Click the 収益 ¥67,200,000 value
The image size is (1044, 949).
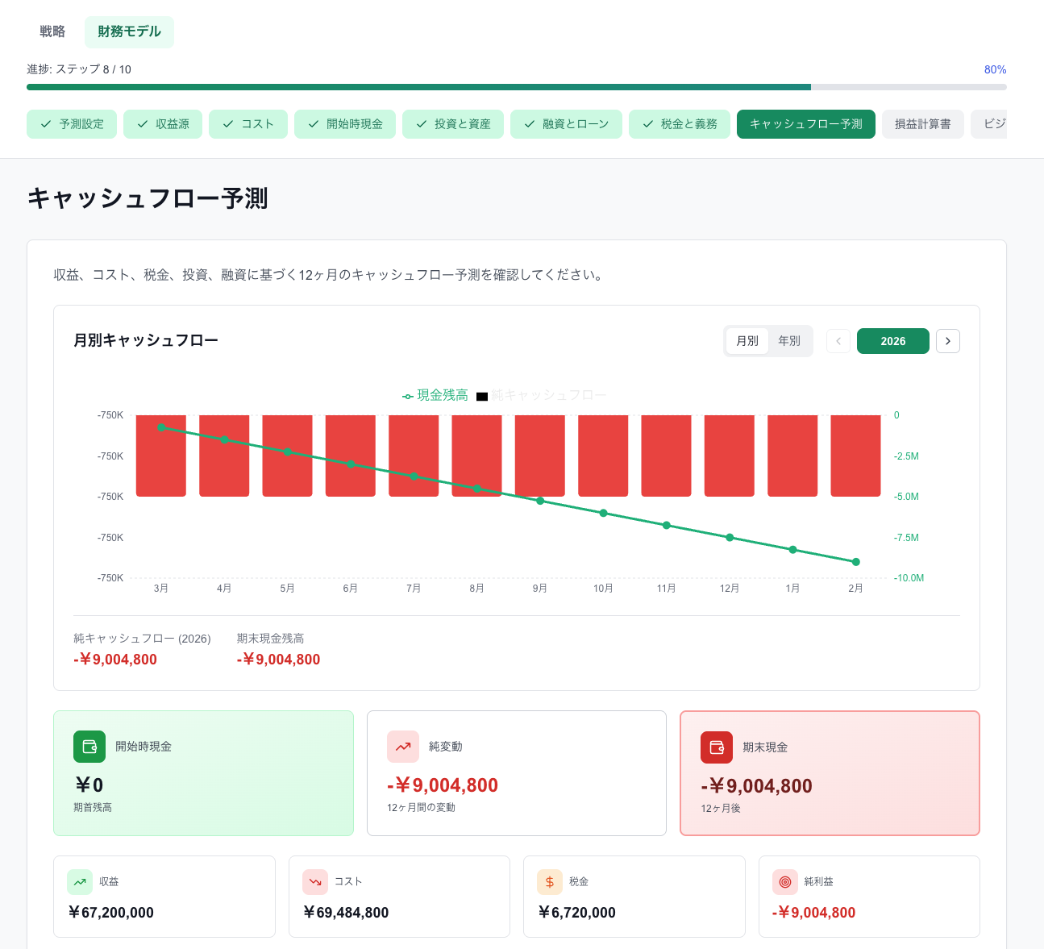click(110, 913)
